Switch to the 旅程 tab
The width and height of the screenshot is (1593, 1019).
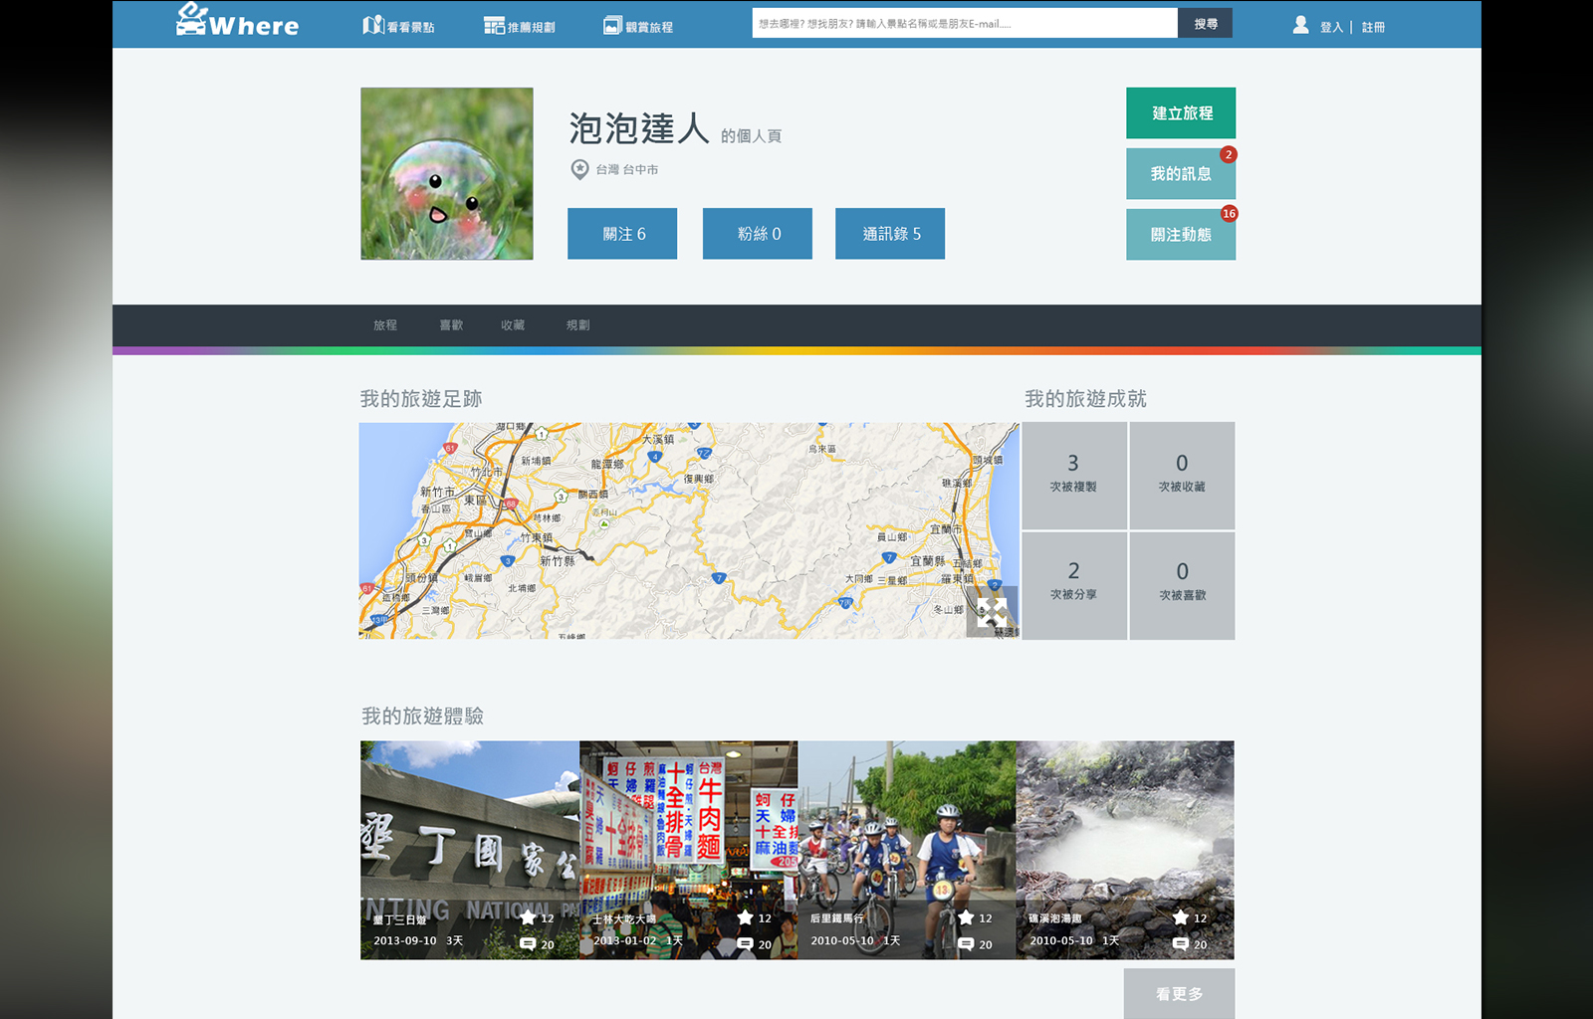click(x=385, y=325)
